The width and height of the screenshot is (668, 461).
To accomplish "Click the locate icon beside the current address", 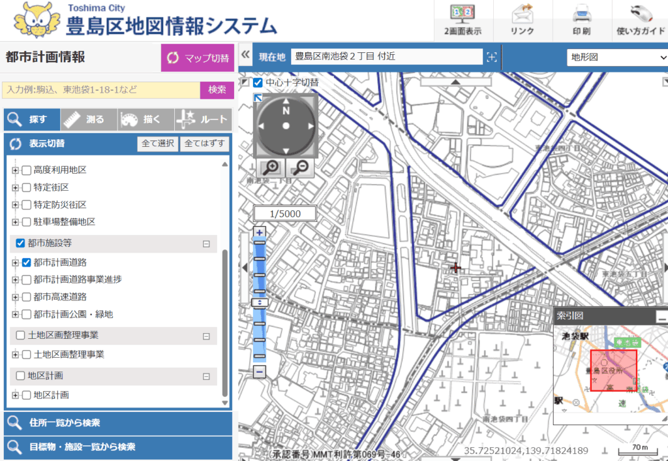I will [492, 57].
